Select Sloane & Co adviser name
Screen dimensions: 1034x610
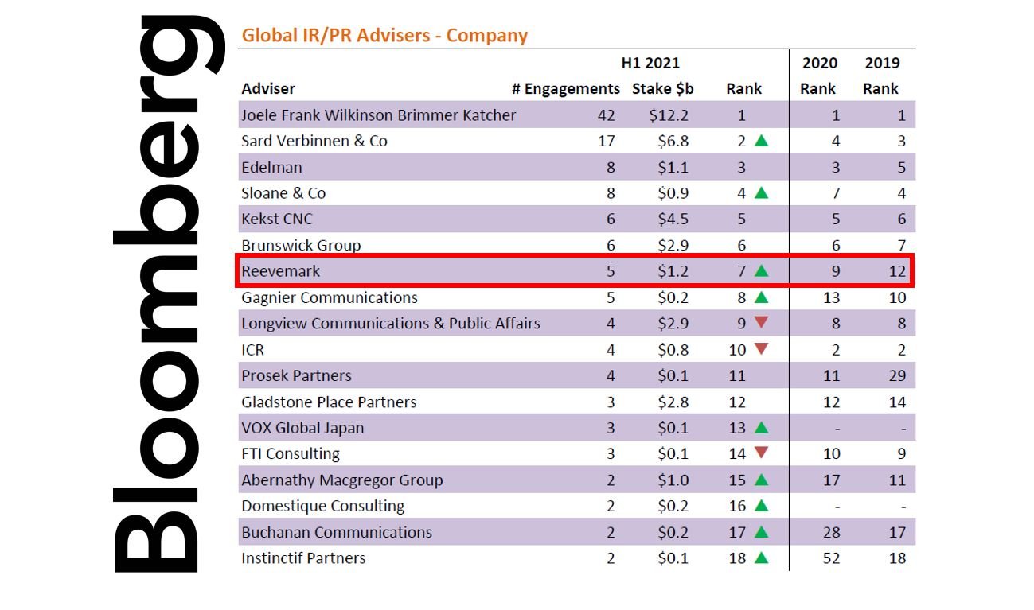pyautogui.click(x=283, y=193)
